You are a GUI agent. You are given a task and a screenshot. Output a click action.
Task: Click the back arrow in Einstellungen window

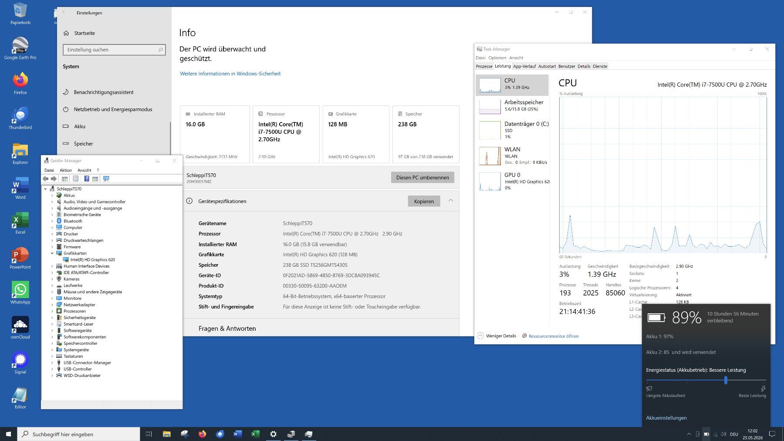coord(64,12)
